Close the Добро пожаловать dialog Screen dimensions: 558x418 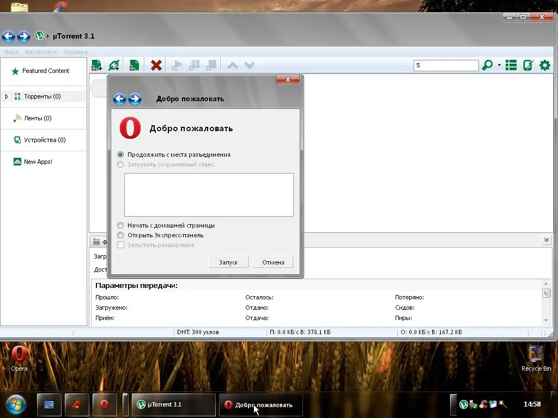tap(288, 79)
